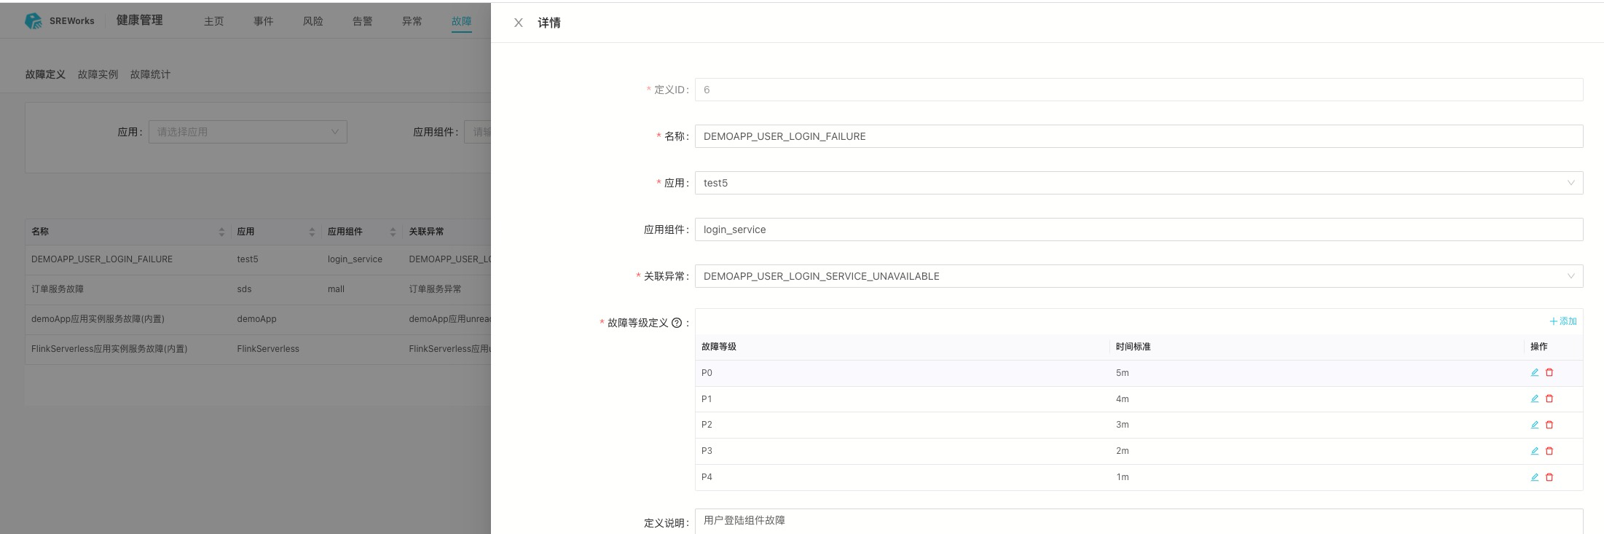Delete the P0 fault level row
Screen dimensions: 1604x534
click(1549, 372)
